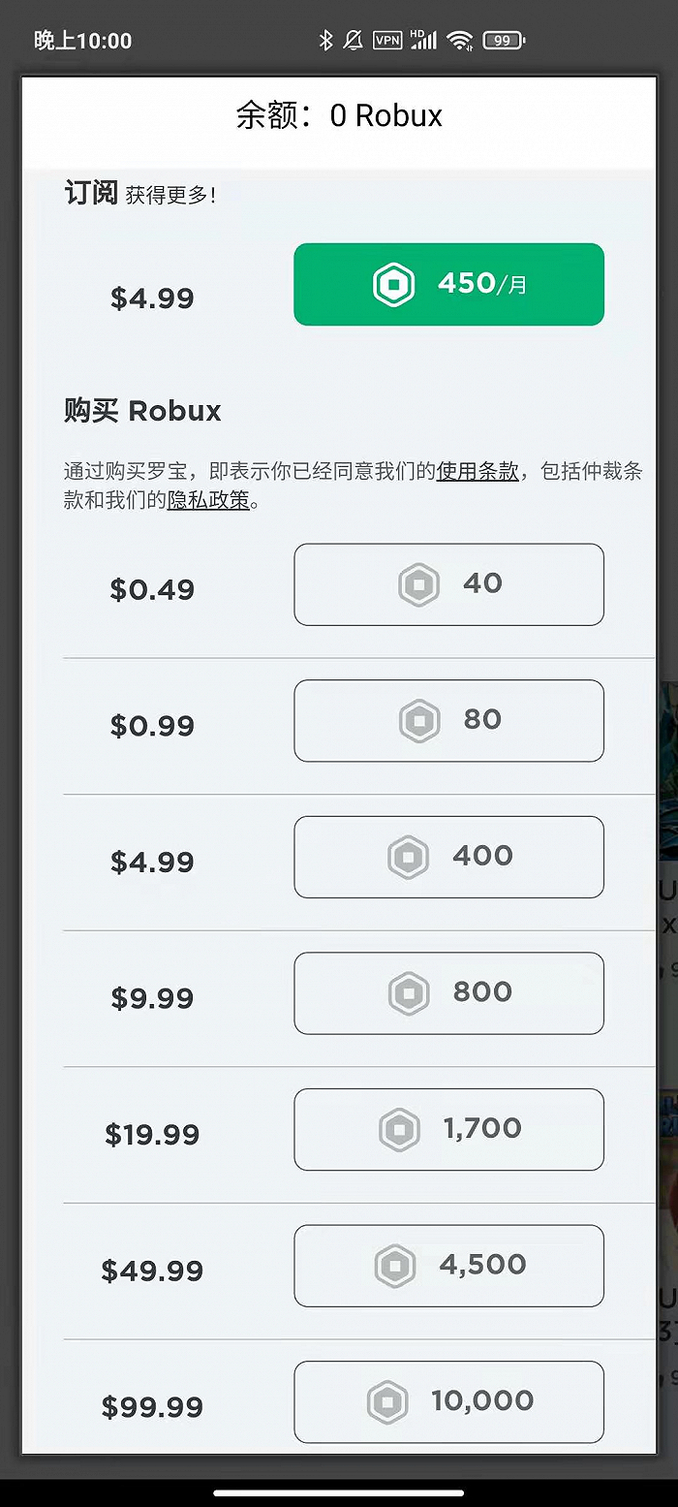678x1507 pixels.
Task: Open the 使用条款 terms of use link
Action: (x=478, y=472)
